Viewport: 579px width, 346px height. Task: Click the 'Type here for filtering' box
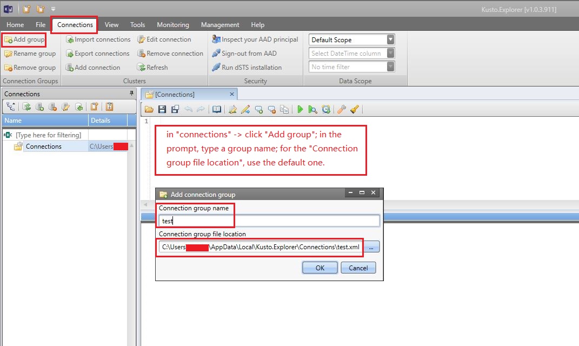pyautogui.click(x=48, y=135)
